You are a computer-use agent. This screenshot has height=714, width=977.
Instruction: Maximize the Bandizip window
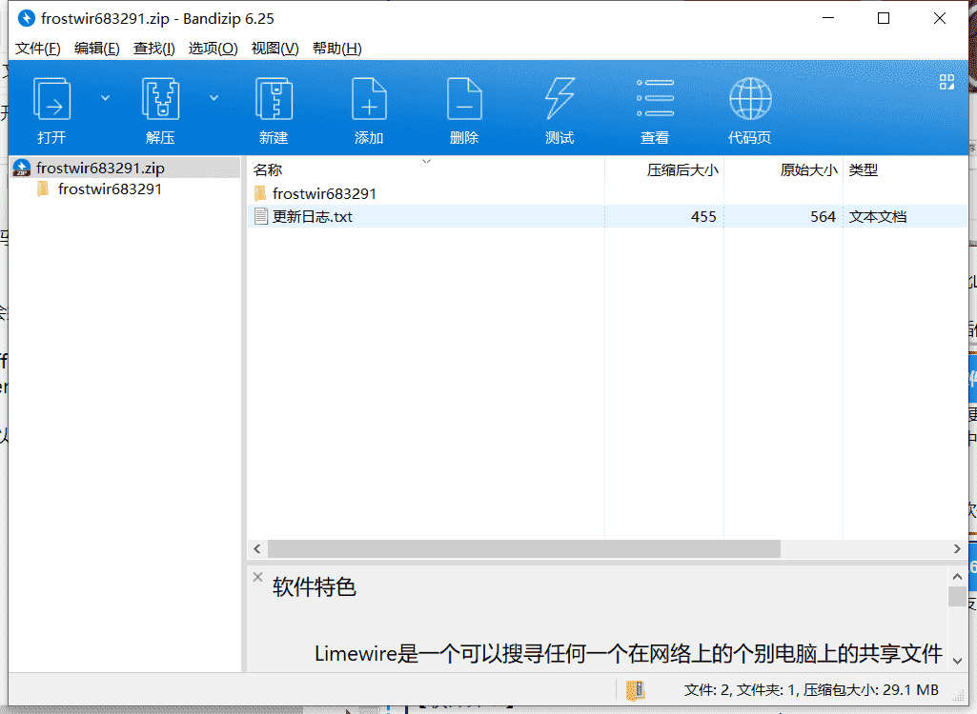(884, 18)
